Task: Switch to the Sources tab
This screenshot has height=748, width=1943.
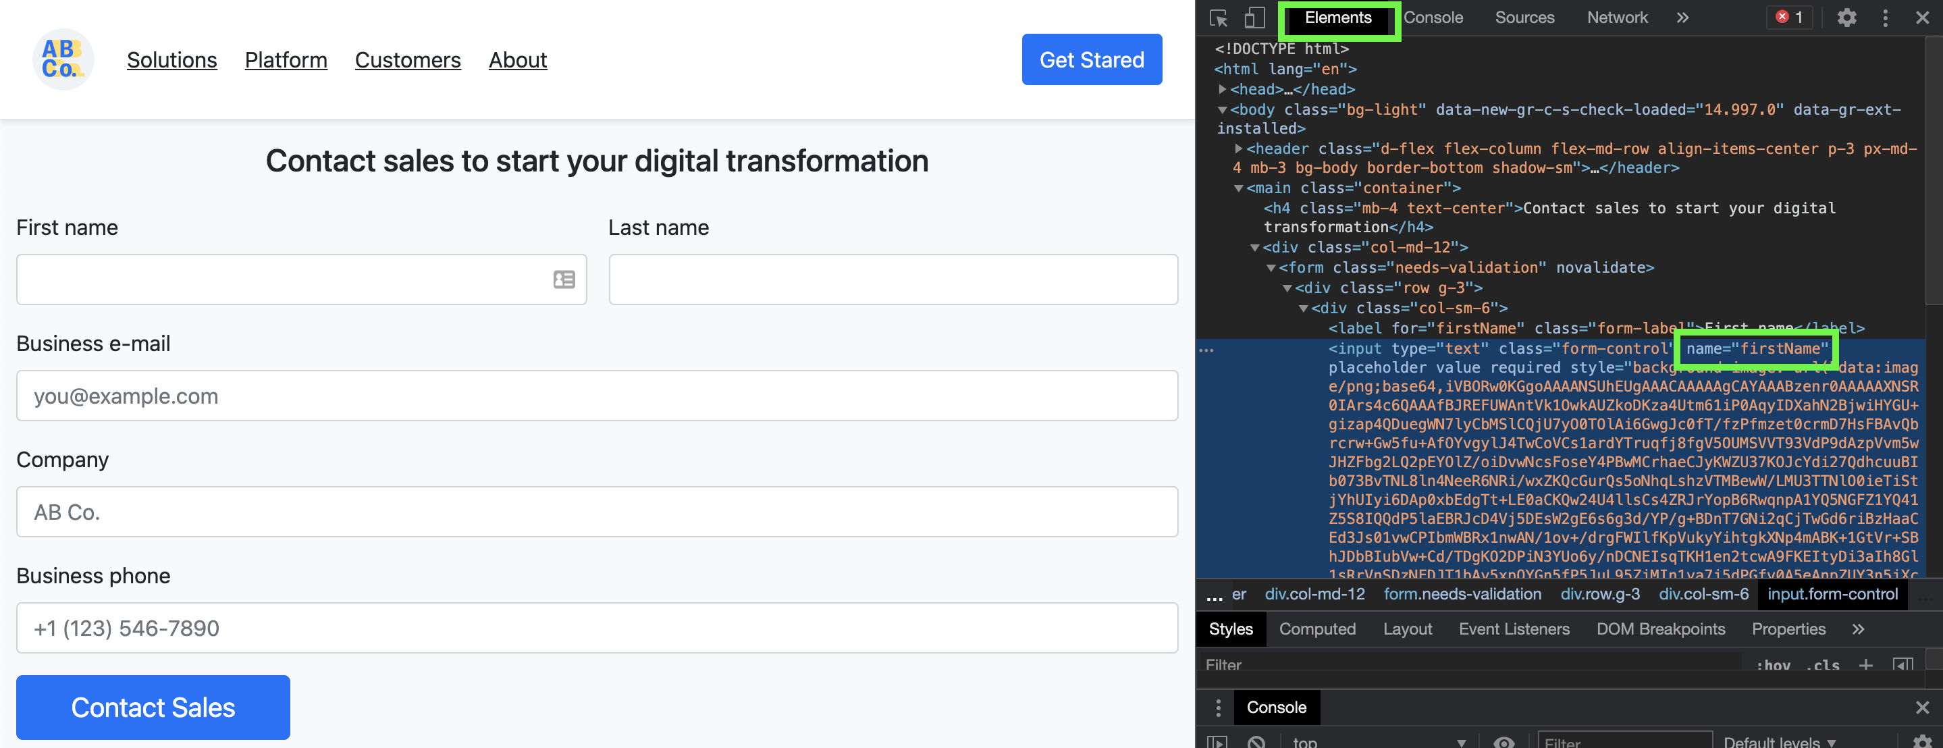Action: click(1524, 18)
